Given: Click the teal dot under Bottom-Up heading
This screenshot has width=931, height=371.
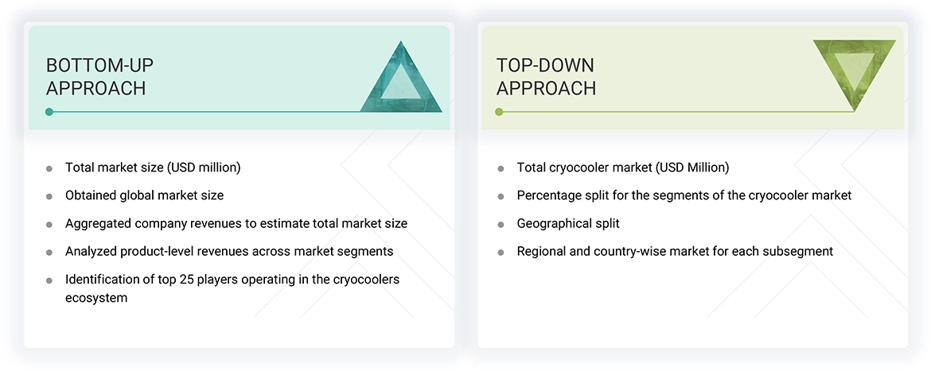Looking at the screenshot, I should (x=49, y=112).
